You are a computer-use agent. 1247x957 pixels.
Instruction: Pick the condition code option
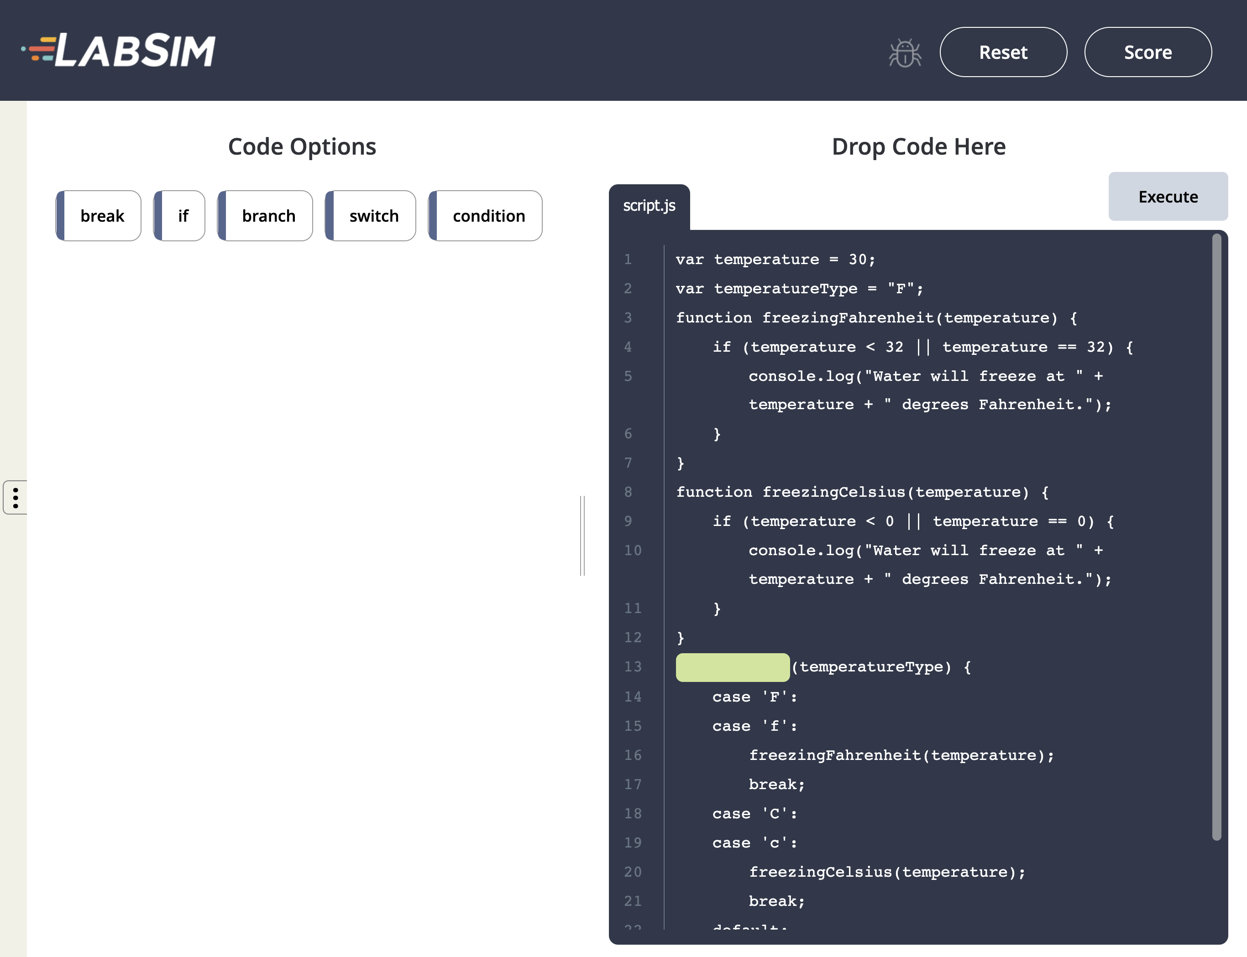point(485,216)
